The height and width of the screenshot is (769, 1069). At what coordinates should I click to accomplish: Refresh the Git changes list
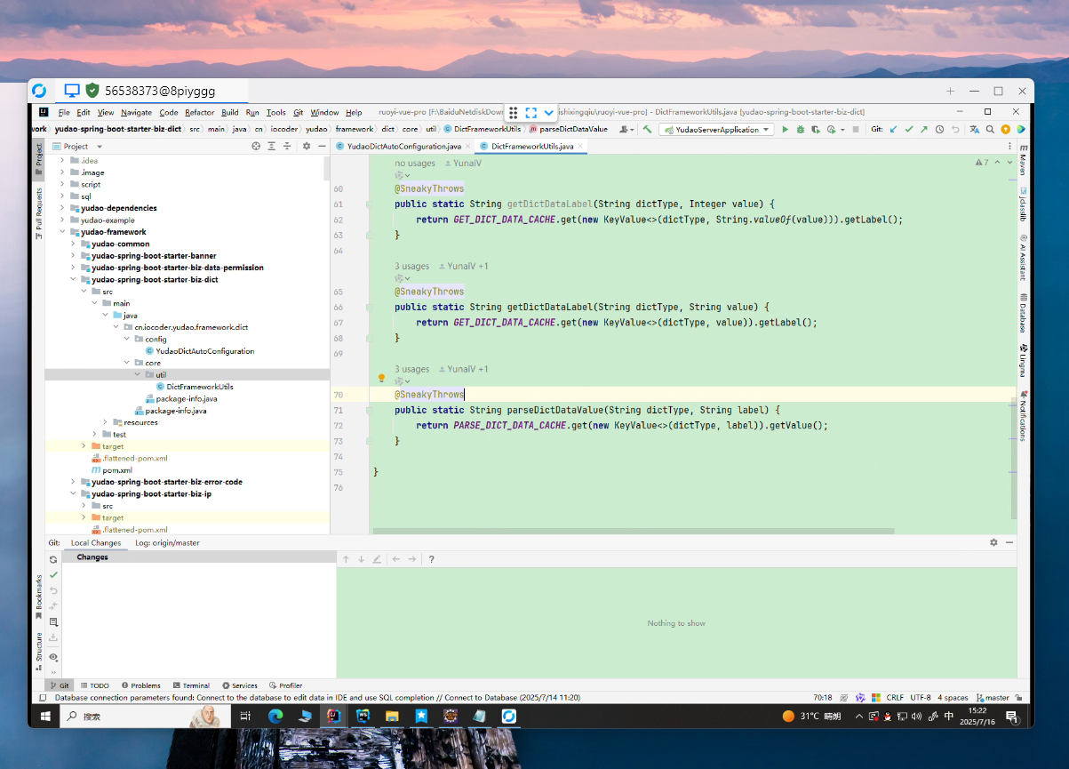(53, 560)
